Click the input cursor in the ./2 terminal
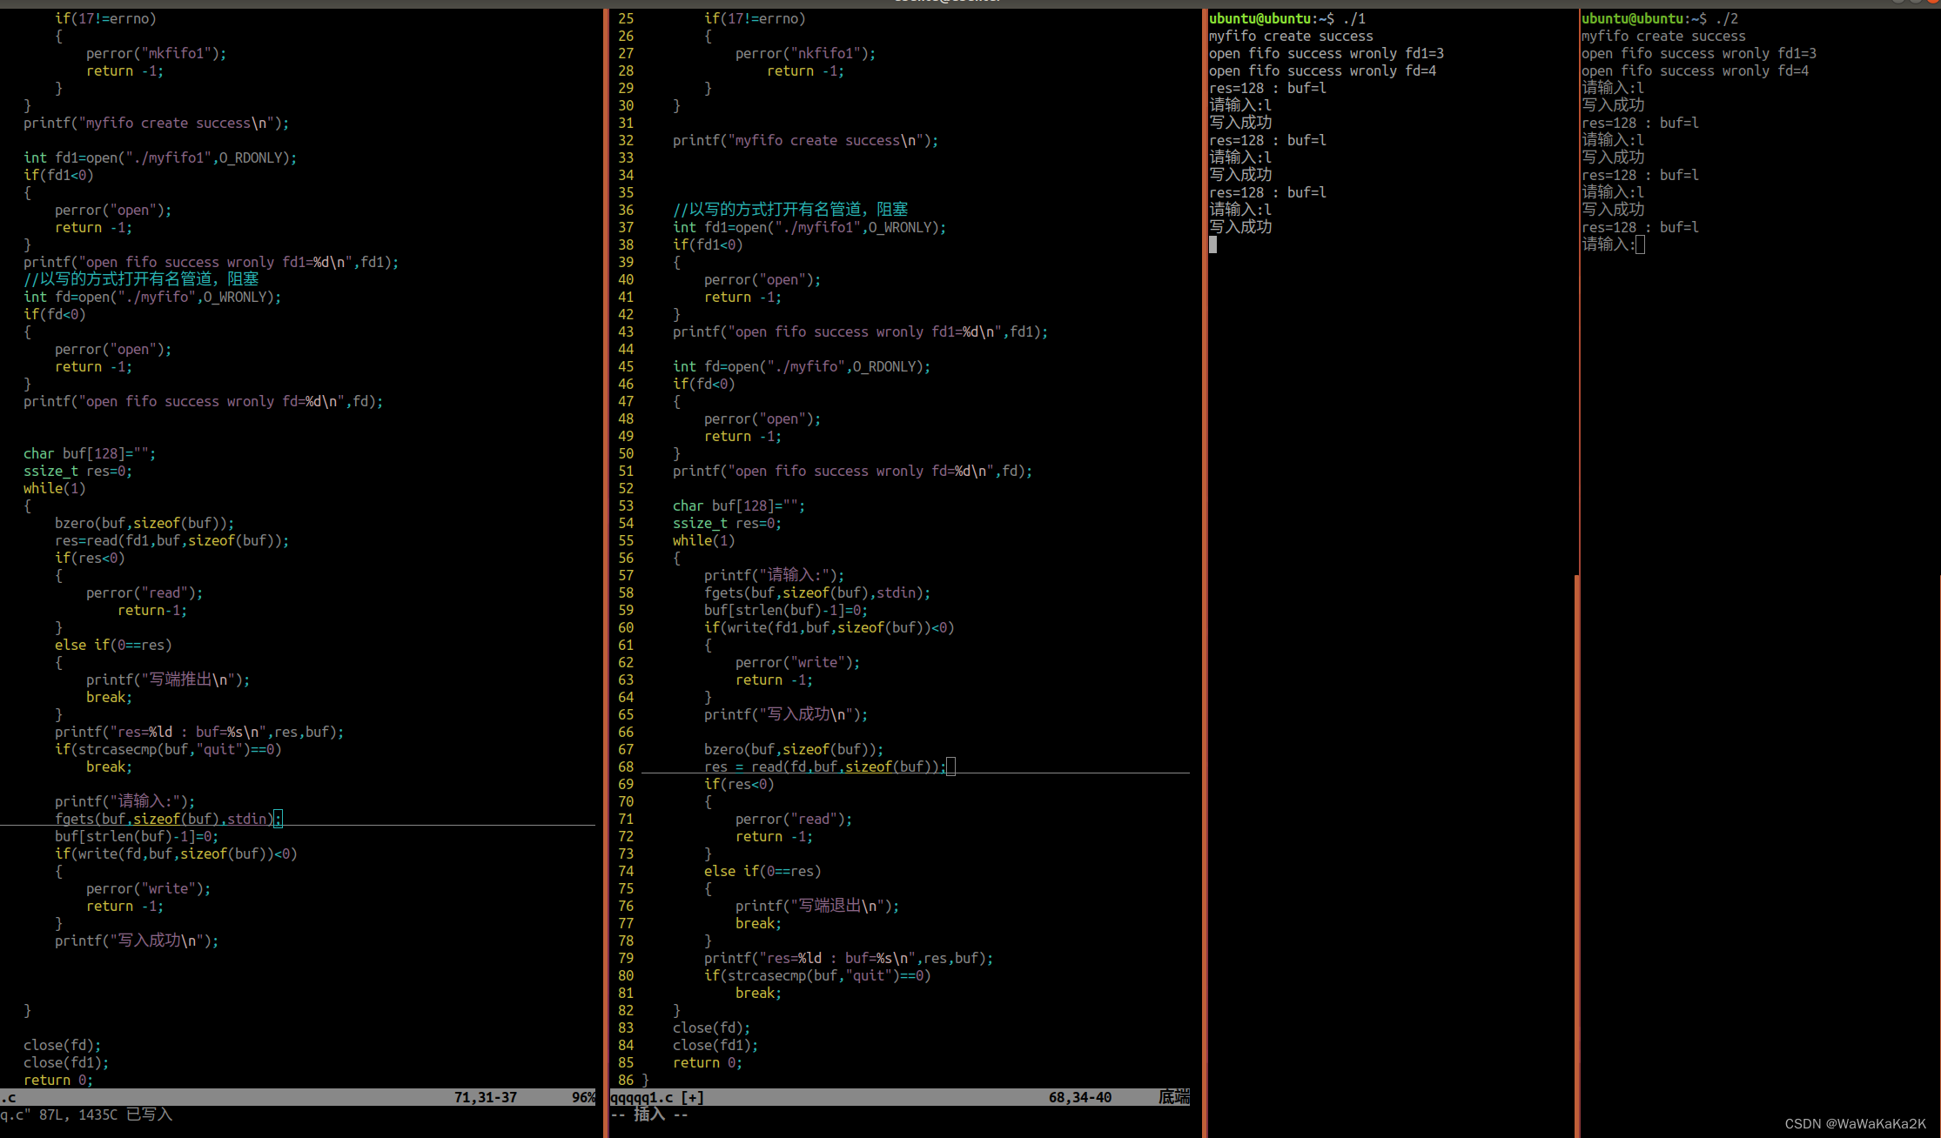 pos(1640,244)
